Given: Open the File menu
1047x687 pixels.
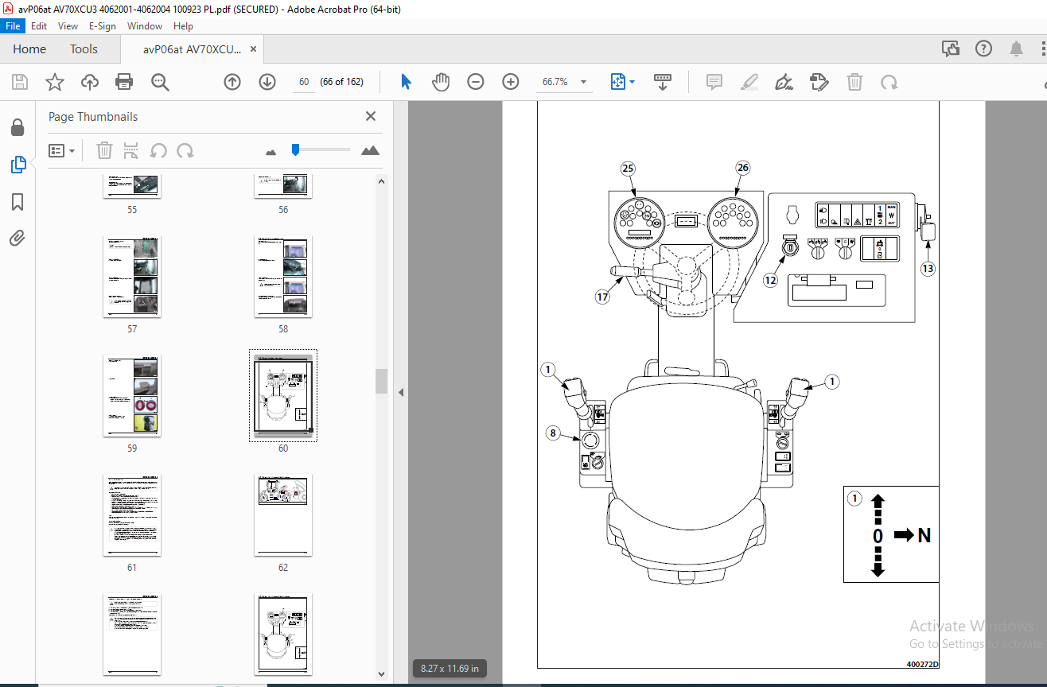Looking at the screenshot, I should 14,26.
